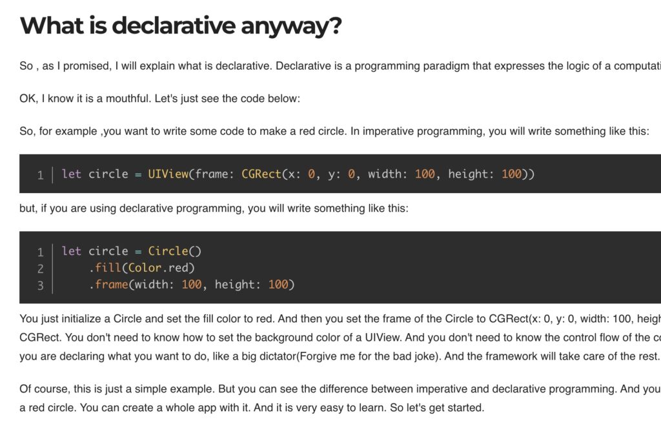Click the sentence "but, if you are using declarative programming"
This screenshot has width=661, height=437.
tap(214, 208)
